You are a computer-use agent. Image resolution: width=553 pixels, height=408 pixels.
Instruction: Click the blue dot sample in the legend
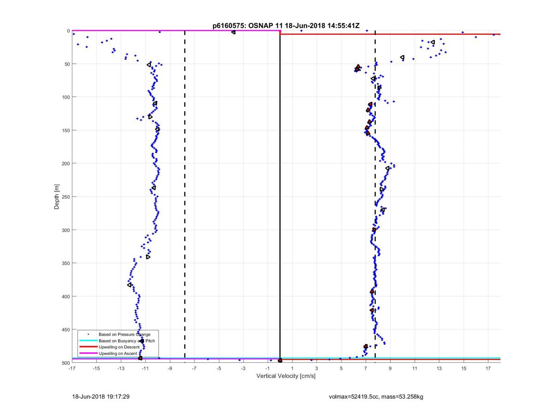click(88, 334)
